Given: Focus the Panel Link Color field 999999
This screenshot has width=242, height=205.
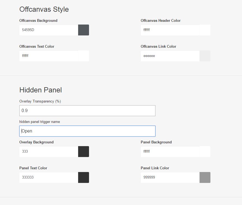Looking at the screenshot, I should (170, 177).
